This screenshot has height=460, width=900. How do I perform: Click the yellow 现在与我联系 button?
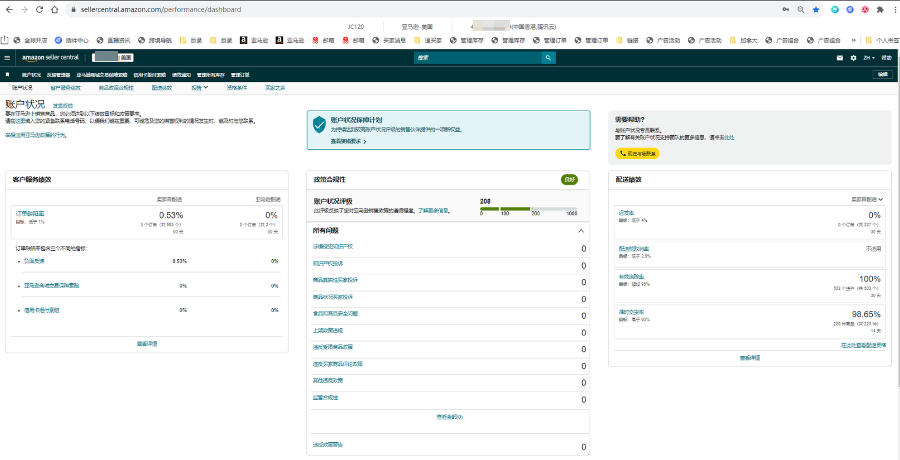(x=637, y=154)
